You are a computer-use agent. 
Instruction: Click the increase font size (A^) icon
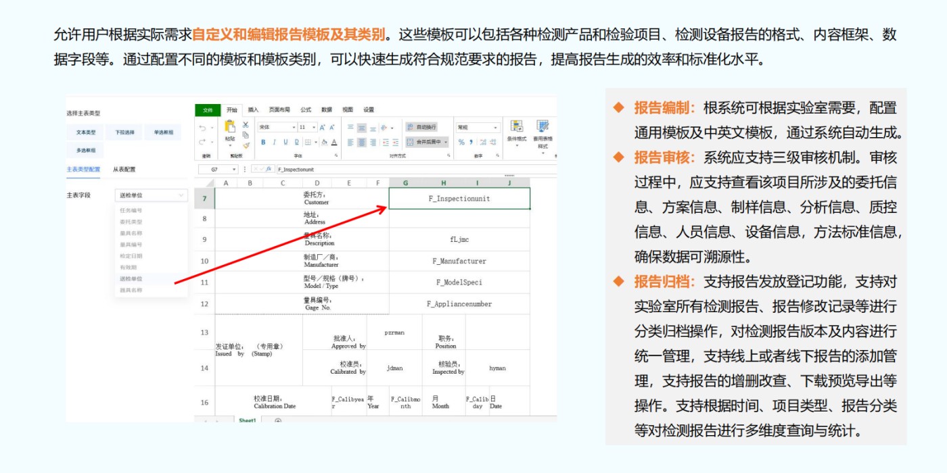[x=323, y=127]
